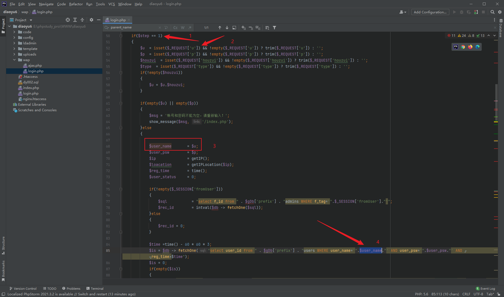Collapse the wap folder

14,60
